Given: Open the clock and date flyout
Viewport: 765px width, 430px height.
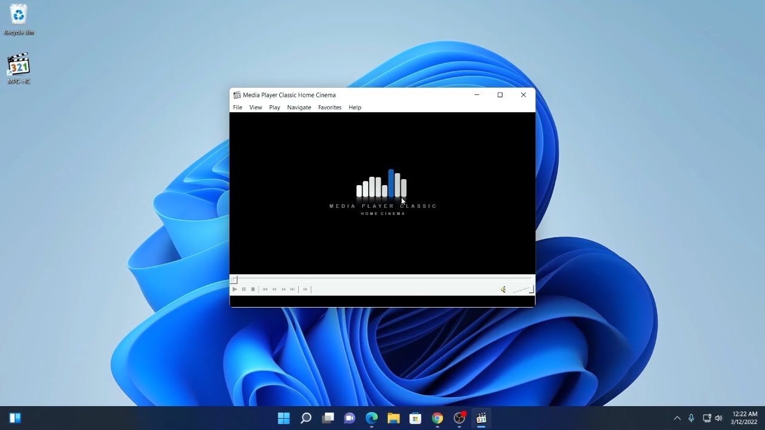Looking at the screenshot, I should [x=745, y=418].
